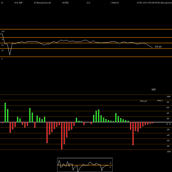Click the 60 axis label on the MR scale

(x=168, y=108)
